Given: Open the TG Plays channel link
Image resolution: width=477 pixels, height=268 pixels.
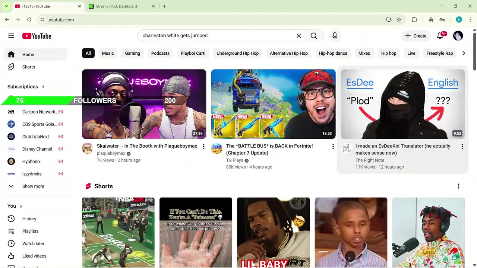Looking at the screenshot, I should coord(234,160).
